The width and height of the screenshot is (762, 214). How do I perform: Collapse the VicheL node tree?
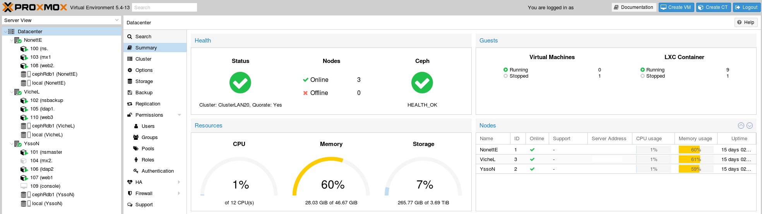pos(12,92)
